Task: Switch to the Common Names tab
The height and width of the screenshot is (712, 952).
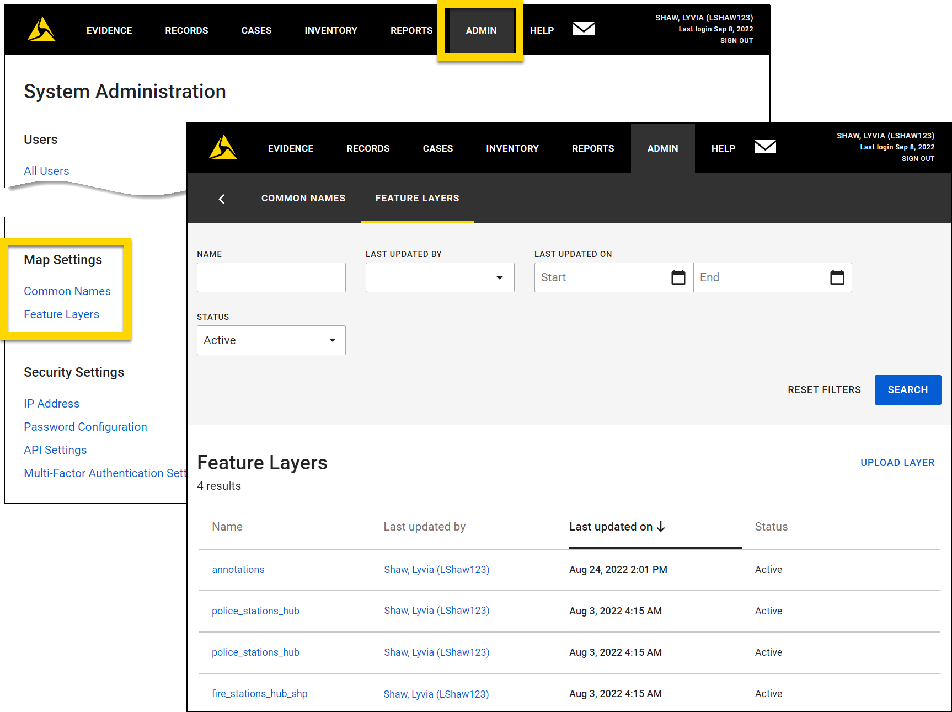Action: pyautogui.click(x=303, y=198)
